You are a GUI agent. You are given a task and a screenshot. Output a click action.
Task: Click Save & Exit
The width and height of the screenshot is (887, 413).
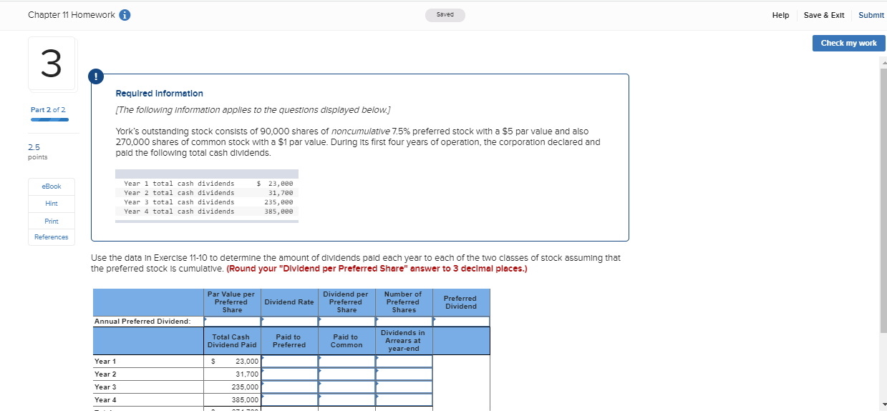[x=823, y=14]
